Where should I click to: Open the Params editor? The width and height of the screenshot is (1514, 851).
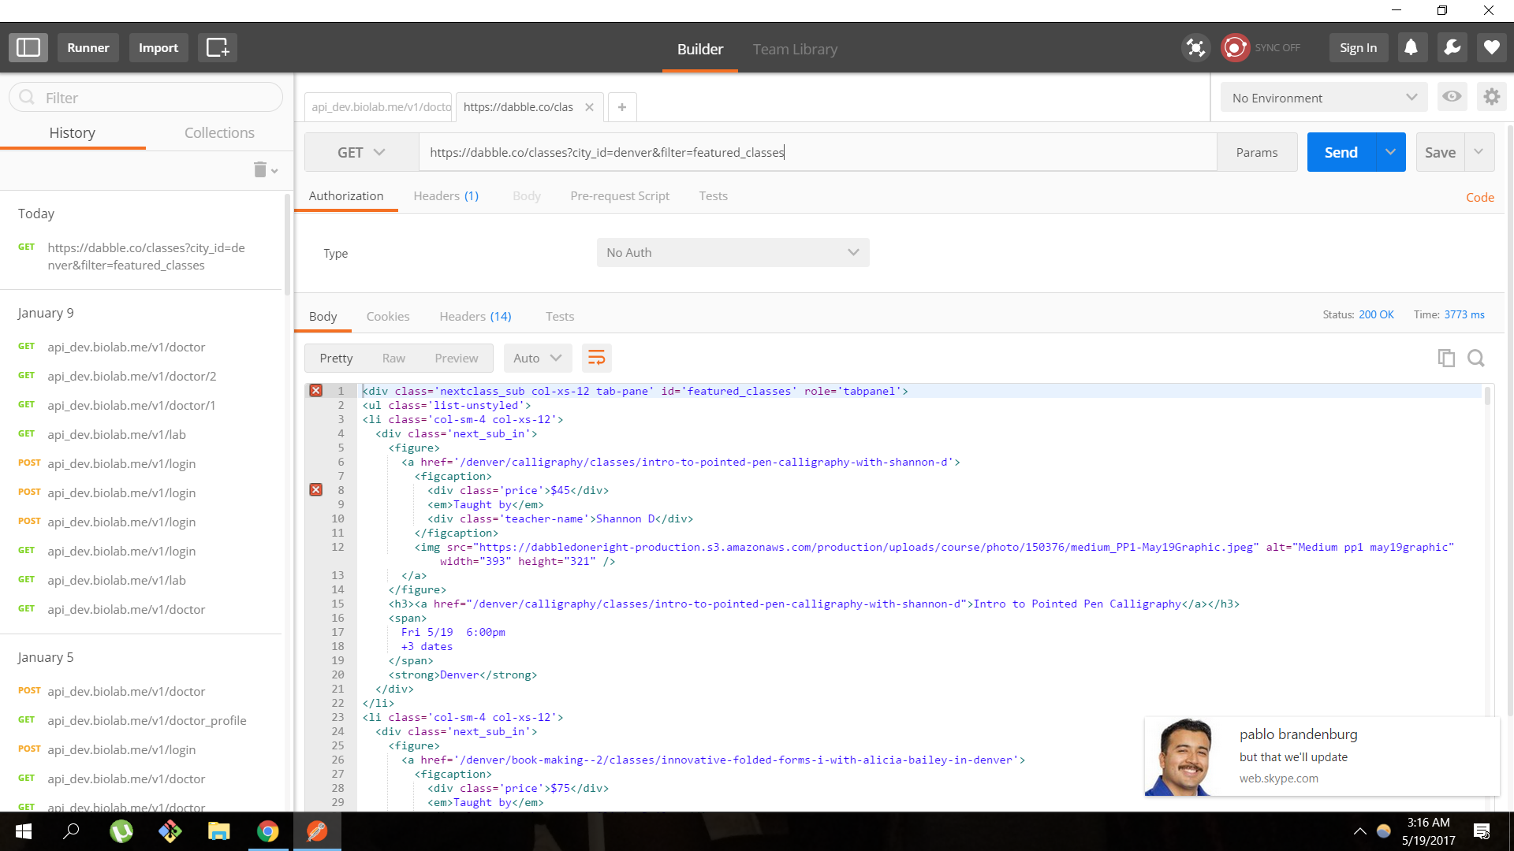pos(1257,153)
